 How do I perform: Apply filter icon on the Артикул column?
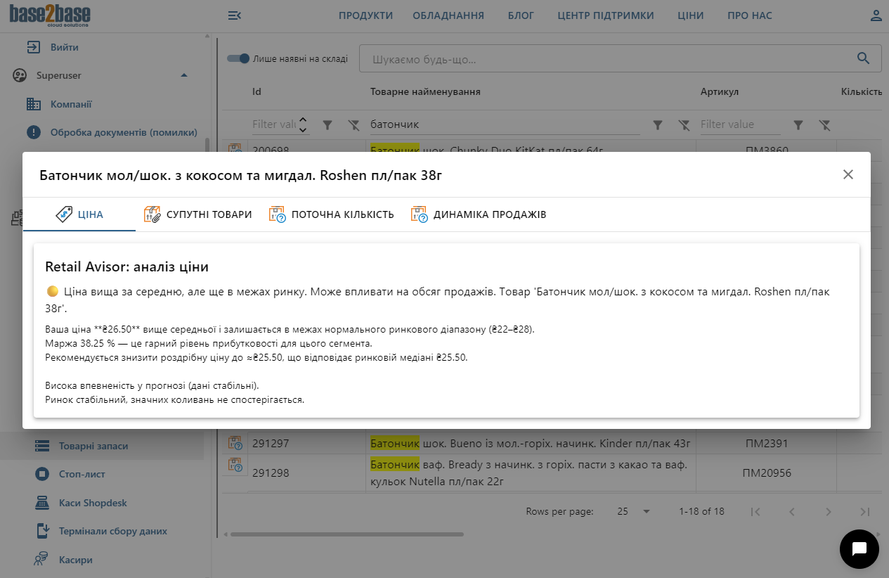[798, 124]
